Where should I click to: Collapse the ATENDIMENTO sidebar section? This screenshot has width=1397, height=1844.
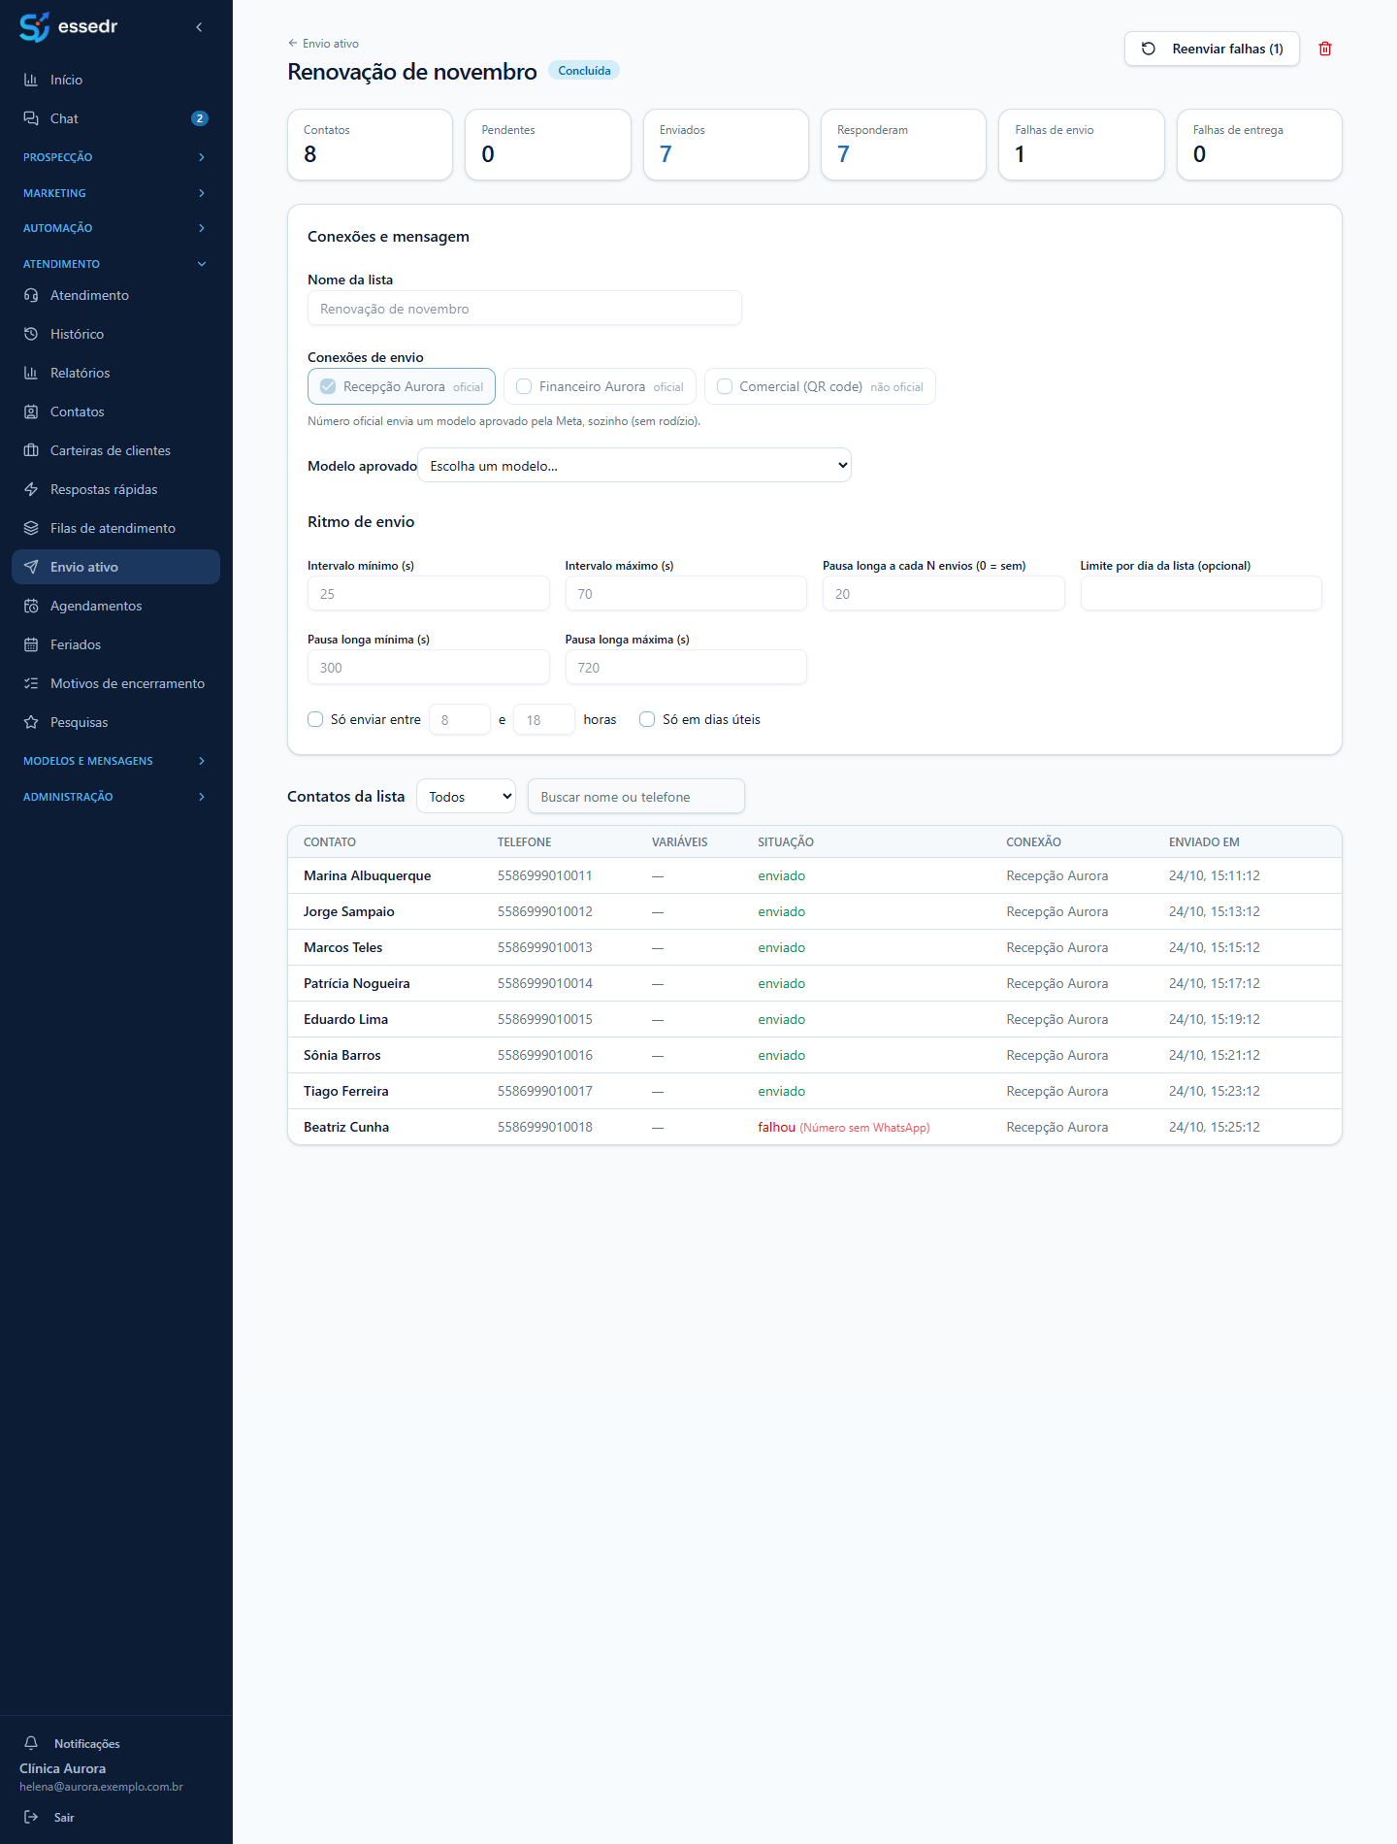(116, 264)
